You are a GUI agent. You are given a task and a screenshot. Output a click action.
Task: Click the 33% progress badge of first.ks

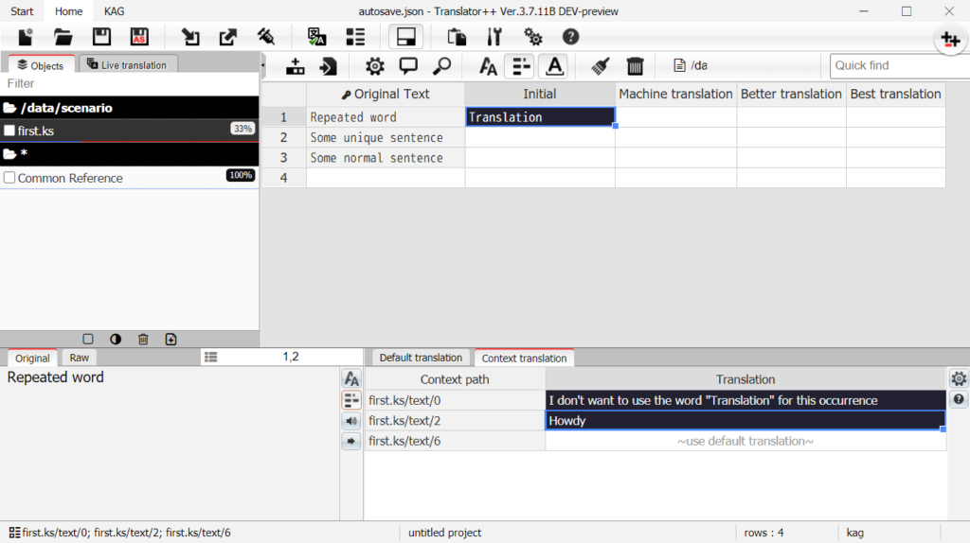pos(242,129)
